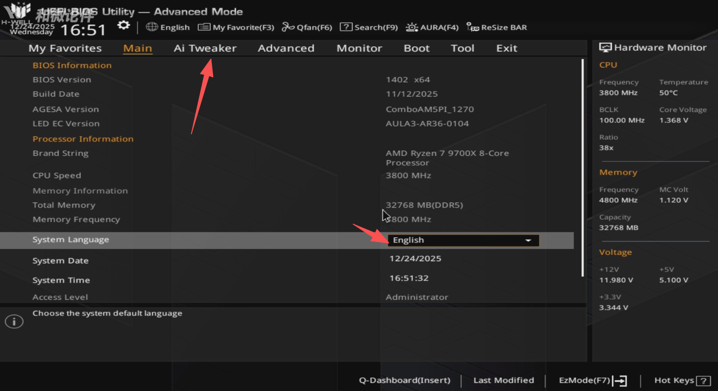Go to the Advanced tab

pyautogui.click(x=286, y=48)
